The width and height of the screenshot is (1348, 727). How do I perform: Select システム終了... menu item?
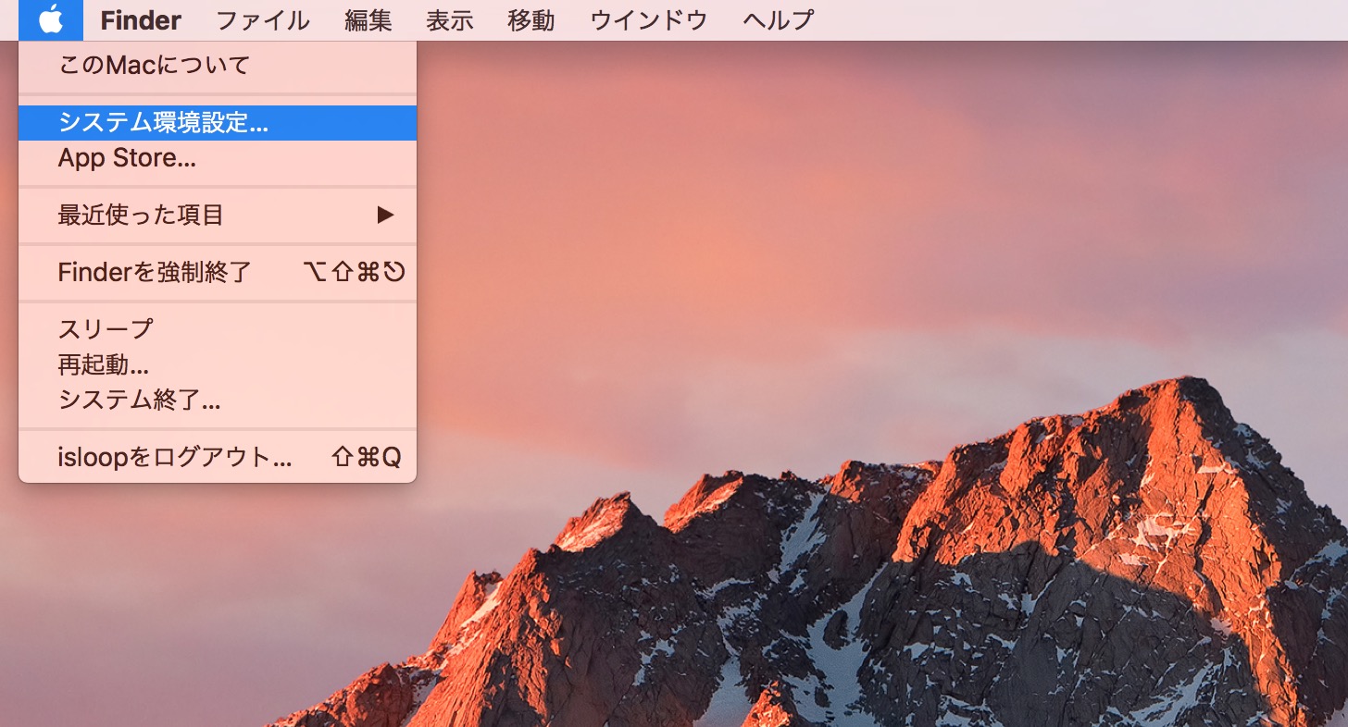tap(218, 400)
